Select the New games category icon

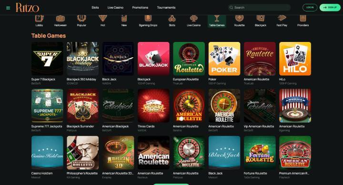point(124,19)
